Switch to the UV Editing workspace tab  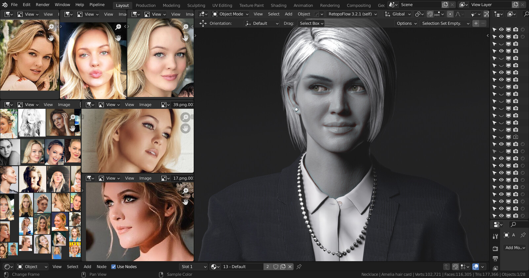(222, 5)
